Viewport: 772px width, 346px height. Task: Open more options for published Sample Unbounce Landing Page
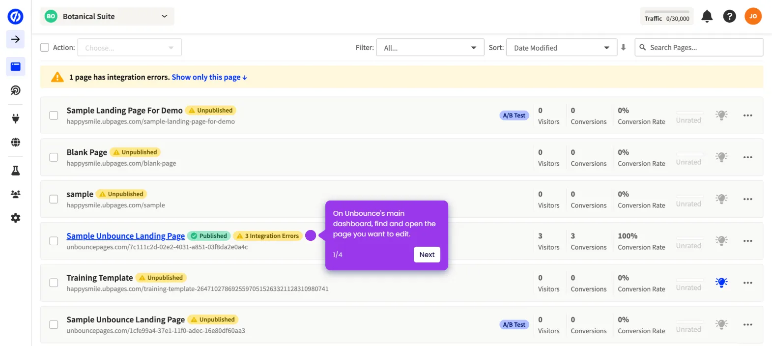pyautogui.click(x=747, y=241)
